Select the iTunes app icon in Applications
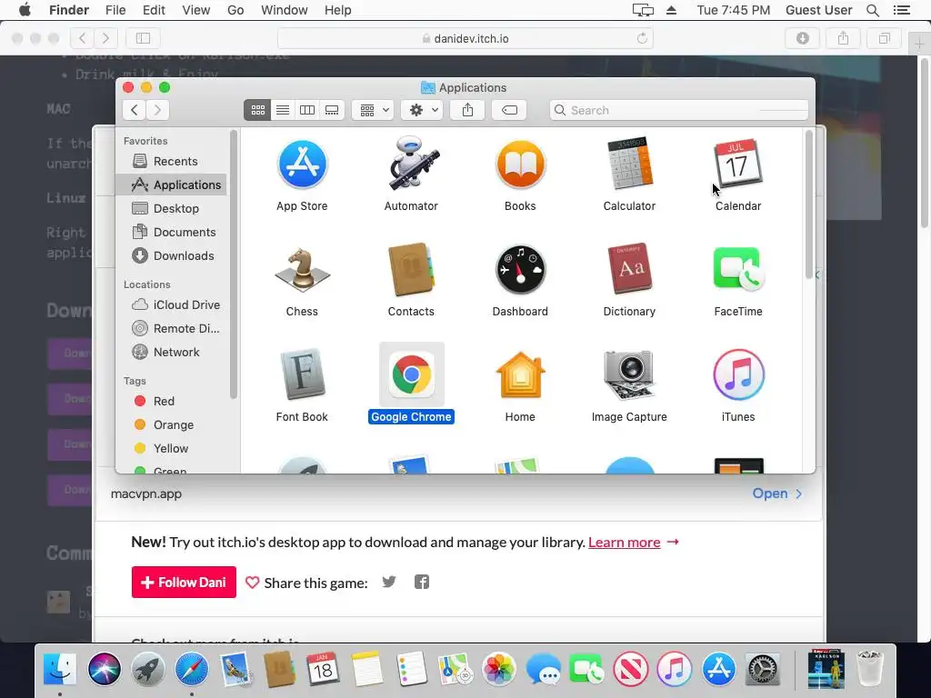The image size is (931, 698). click(738, 375)
